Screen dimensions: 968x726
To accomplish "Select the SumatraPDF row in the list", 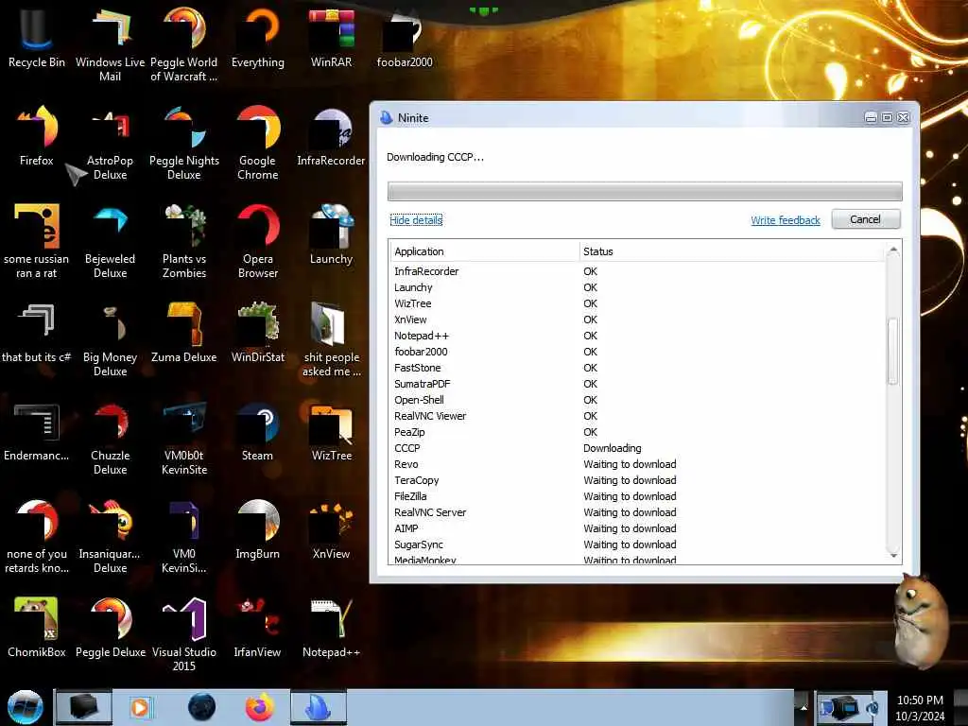I will point(638,384).
